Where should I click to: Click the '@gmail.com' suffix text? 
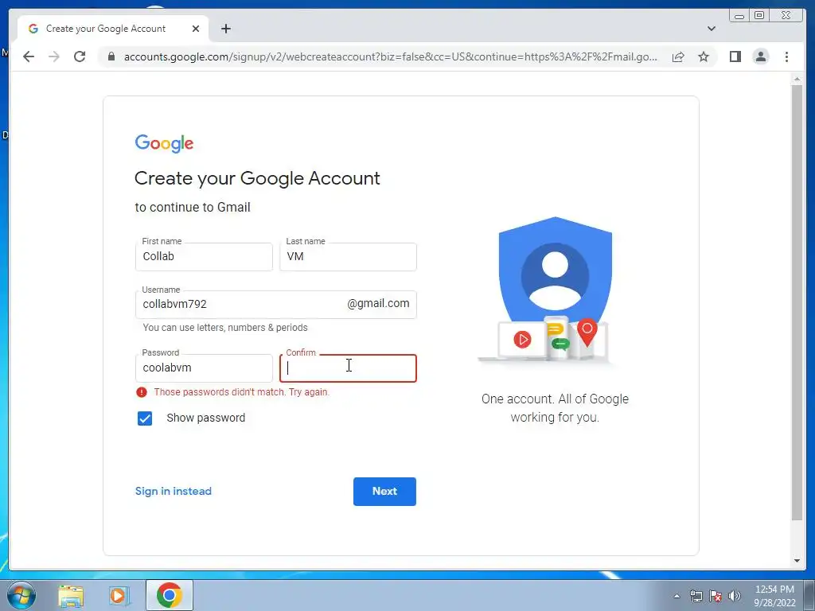pyautogui.click(x=378, y=303)
